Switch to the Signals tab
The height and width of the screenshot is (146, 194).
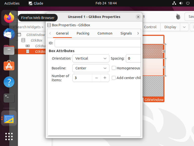(x=126, y=33)
